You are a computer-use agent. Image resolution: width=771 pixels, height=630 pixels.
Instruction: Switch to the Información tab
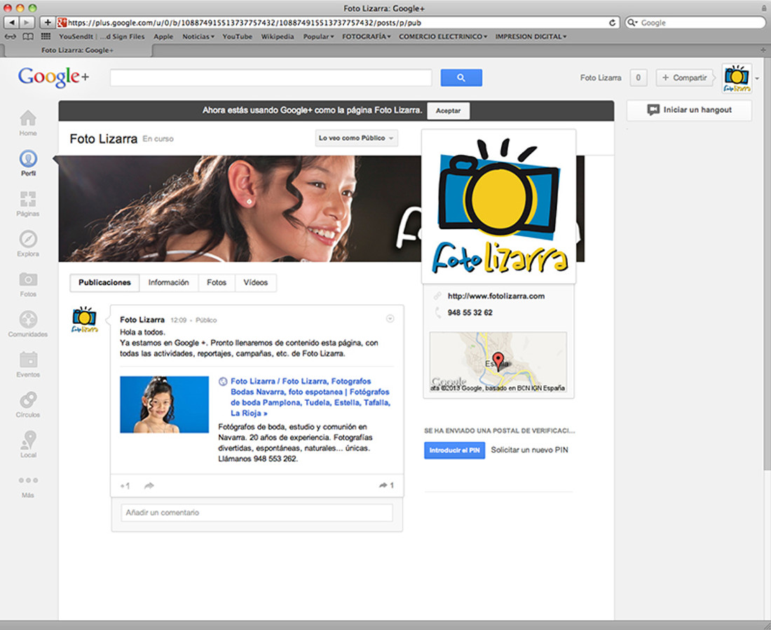(x=169, y=283)
